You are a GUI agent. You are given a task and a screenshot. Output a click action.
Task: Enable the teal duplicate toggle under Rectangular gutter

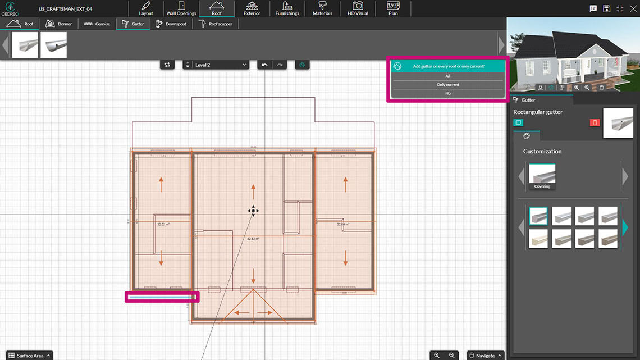tap(518, 122)
